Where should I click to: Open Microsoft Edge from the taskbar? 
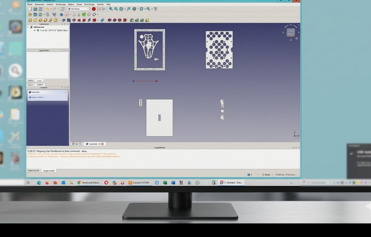tap(39, 183)
